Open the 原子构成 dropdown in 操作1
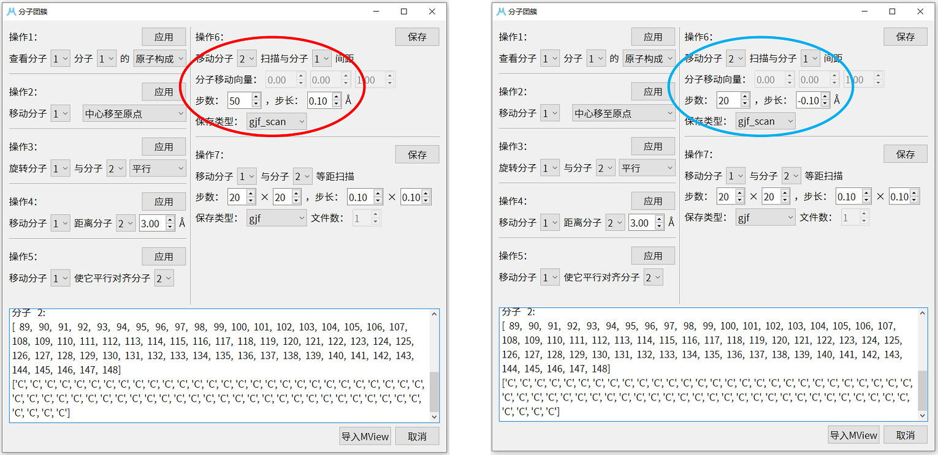 tap(159, 58)
